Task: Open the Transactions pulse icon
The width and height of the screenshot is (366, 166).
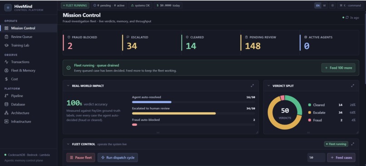Action: [x=6, y=62]
